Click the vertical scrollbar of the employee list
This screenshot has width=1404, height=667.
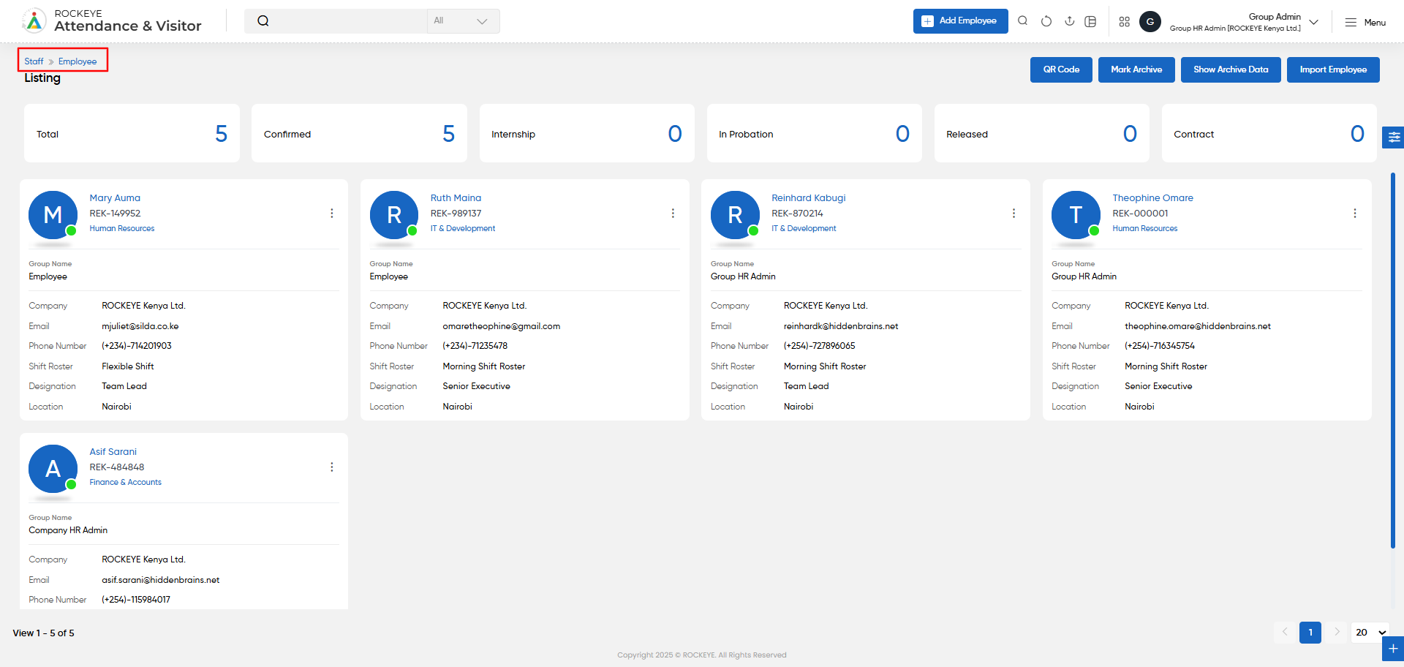click(x=1392, y=360)
